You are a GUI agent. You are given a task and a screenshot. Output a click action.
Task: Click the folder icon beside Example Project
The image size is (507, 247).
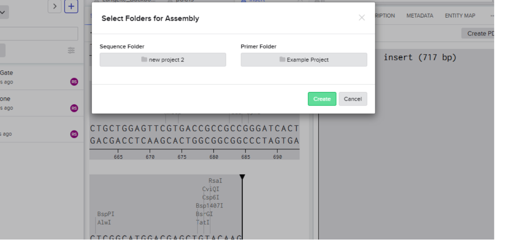pos(282,60)
